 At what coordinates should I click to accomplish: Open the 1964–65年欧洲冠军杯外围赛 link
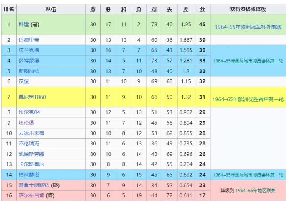pyautogui.click(x=248, y=27)
